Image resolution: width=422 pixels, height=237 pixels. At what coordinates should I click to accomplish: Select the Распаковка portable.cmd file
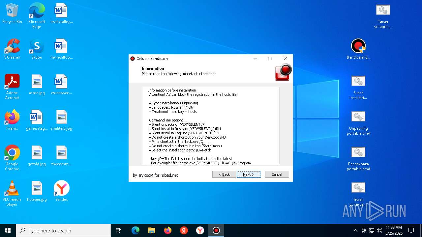pos(358,158)
